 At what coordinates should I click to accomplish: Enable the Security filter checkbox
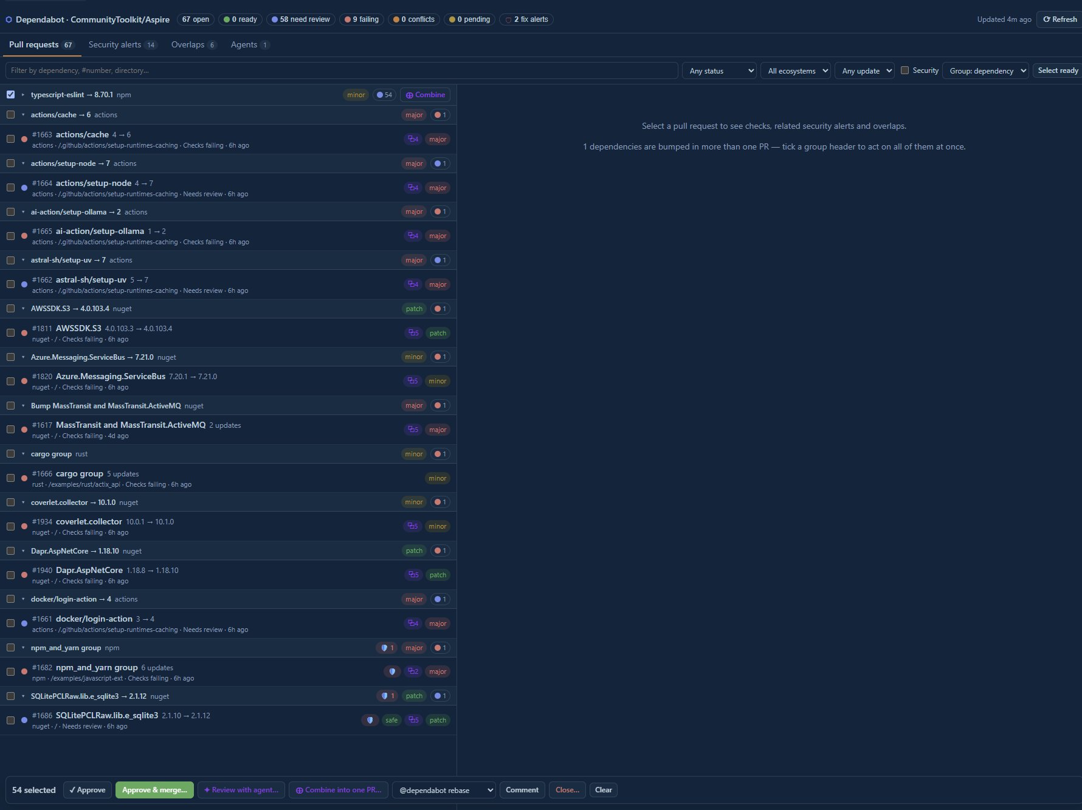pos(905,70)
